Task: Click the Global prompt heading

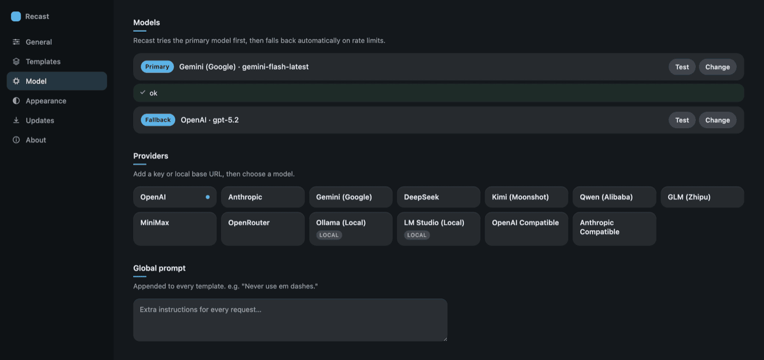Action: [159, 268]
